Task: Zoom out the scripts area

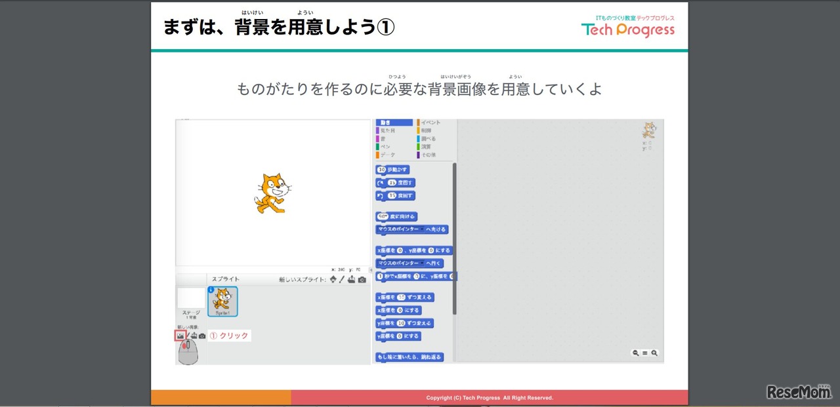Action: point(635,353)
